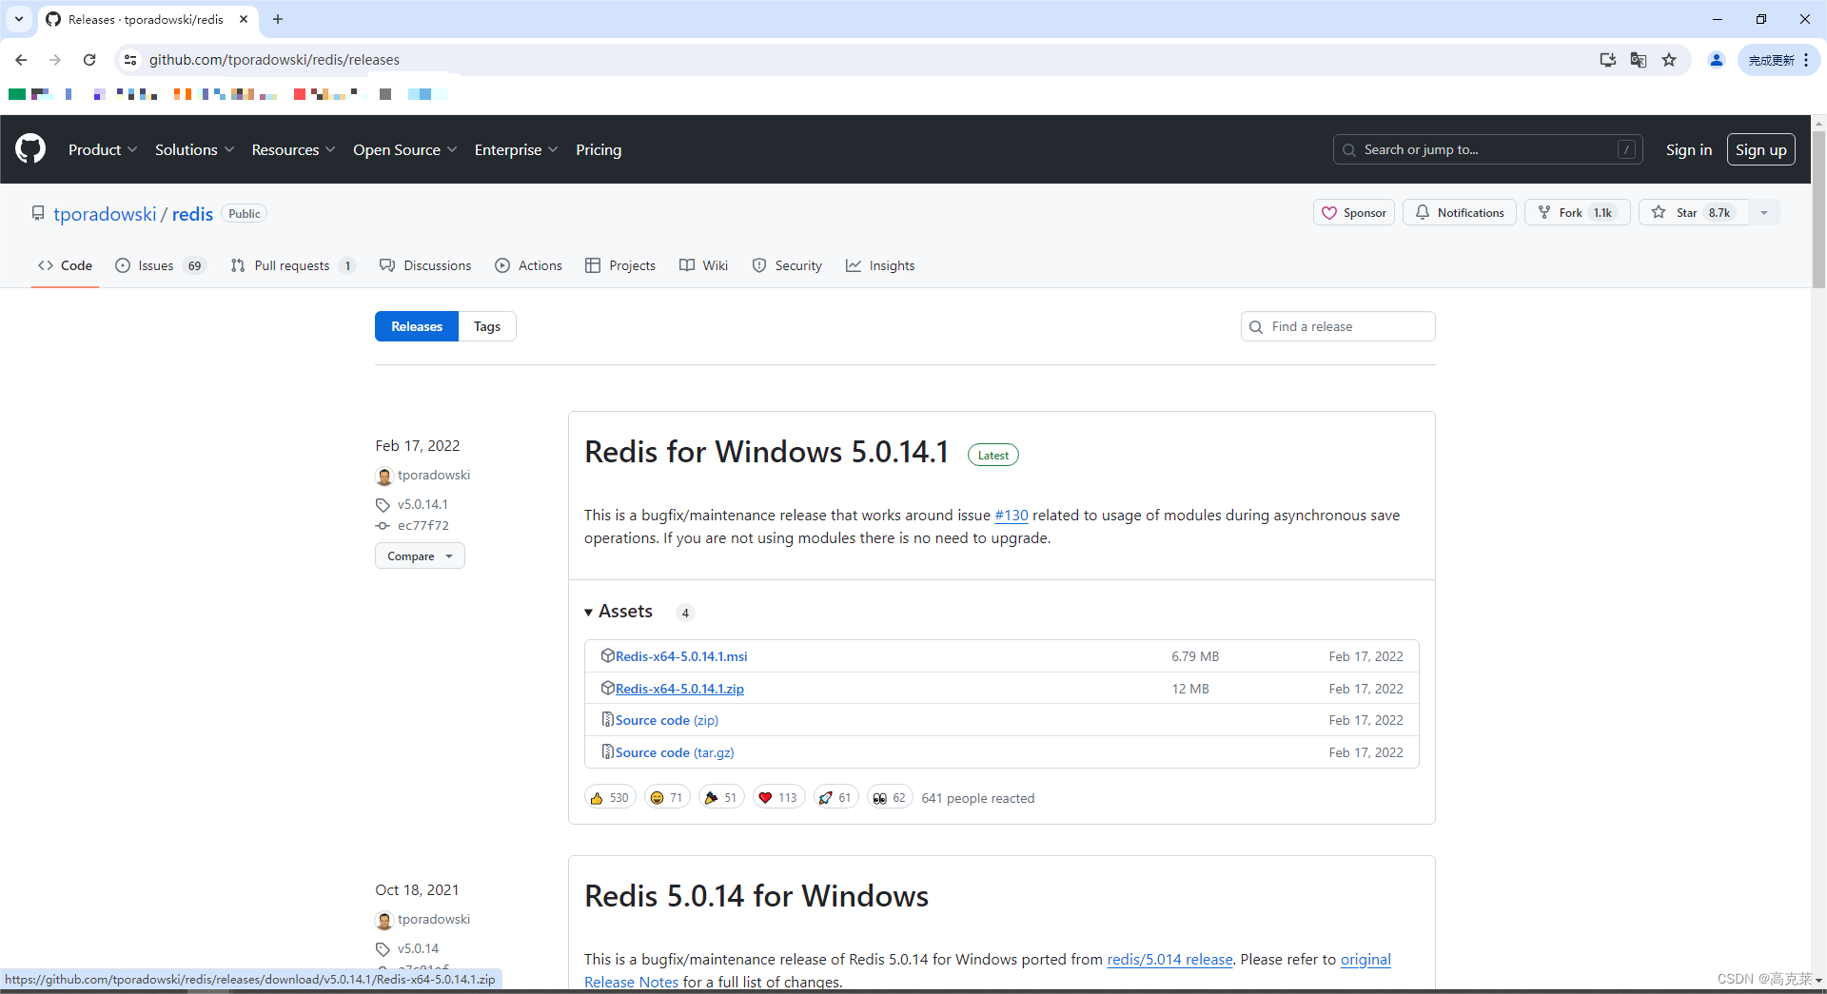Download Redis-x64-5.0.14.1.msi
1827x994 pixels.
pos(681,656)
